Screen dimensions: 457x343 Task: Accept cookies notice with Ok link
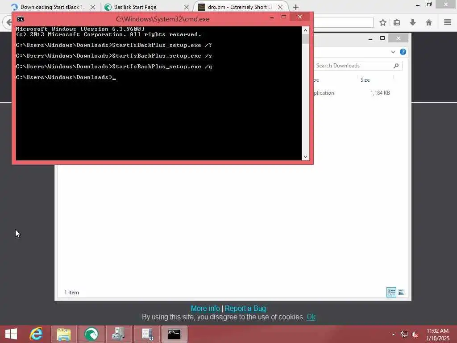click(311, 317)
